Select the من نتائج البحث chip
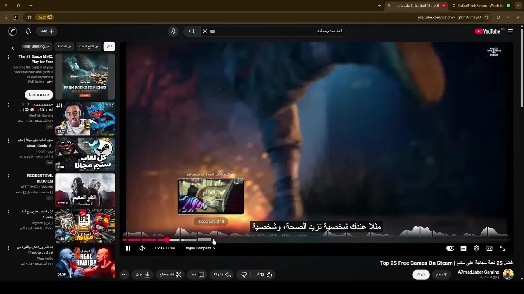The width and height of the screenshot is (524, 294). pos(89,46)
